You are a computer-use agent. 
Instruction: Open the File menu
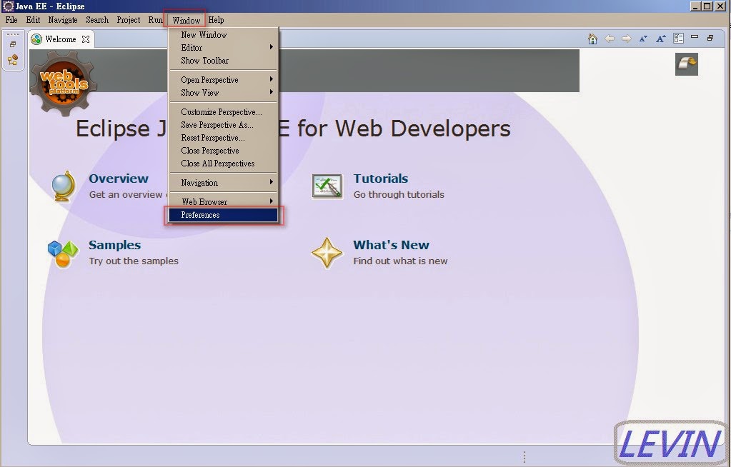pyautogui.click(x=11, y=20)
